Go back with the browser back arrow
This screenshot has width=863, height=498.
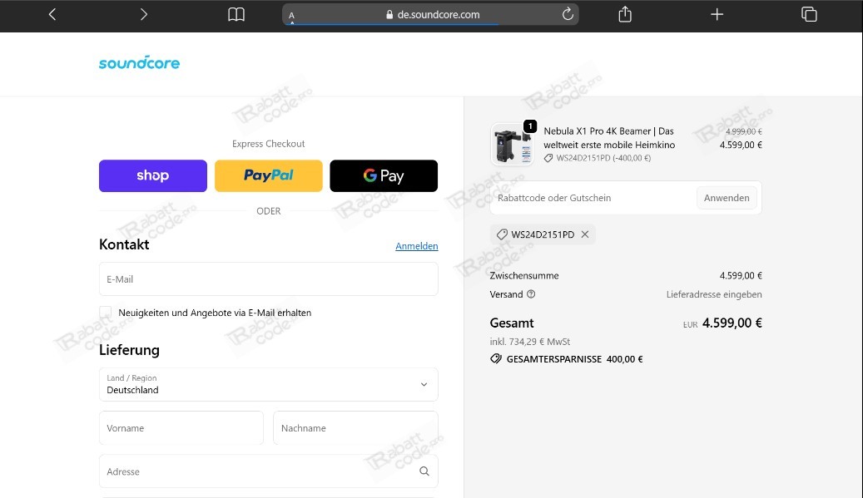(52, 14)
